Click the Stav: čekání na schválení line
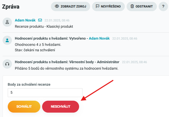169x117 pixels. (35, 50)
